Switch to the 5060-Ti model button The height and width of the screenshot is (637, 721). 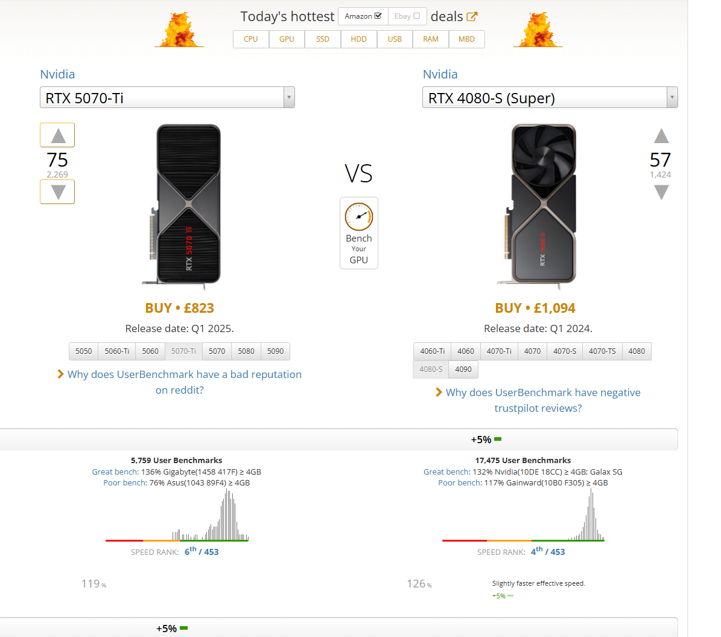(117, 351)
